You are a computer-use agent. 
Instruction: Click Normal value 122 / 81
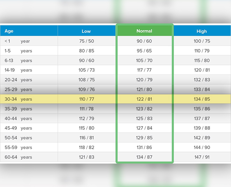click(144, 99)
